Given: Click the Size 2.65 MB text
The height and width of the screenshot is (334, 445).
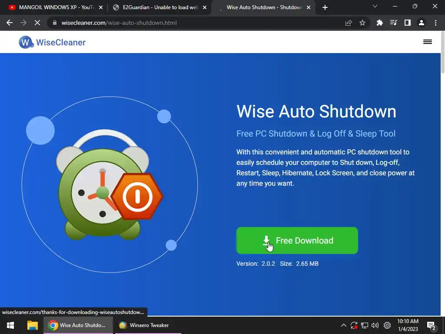Looking at the screenshot, I should coord(299,264).
